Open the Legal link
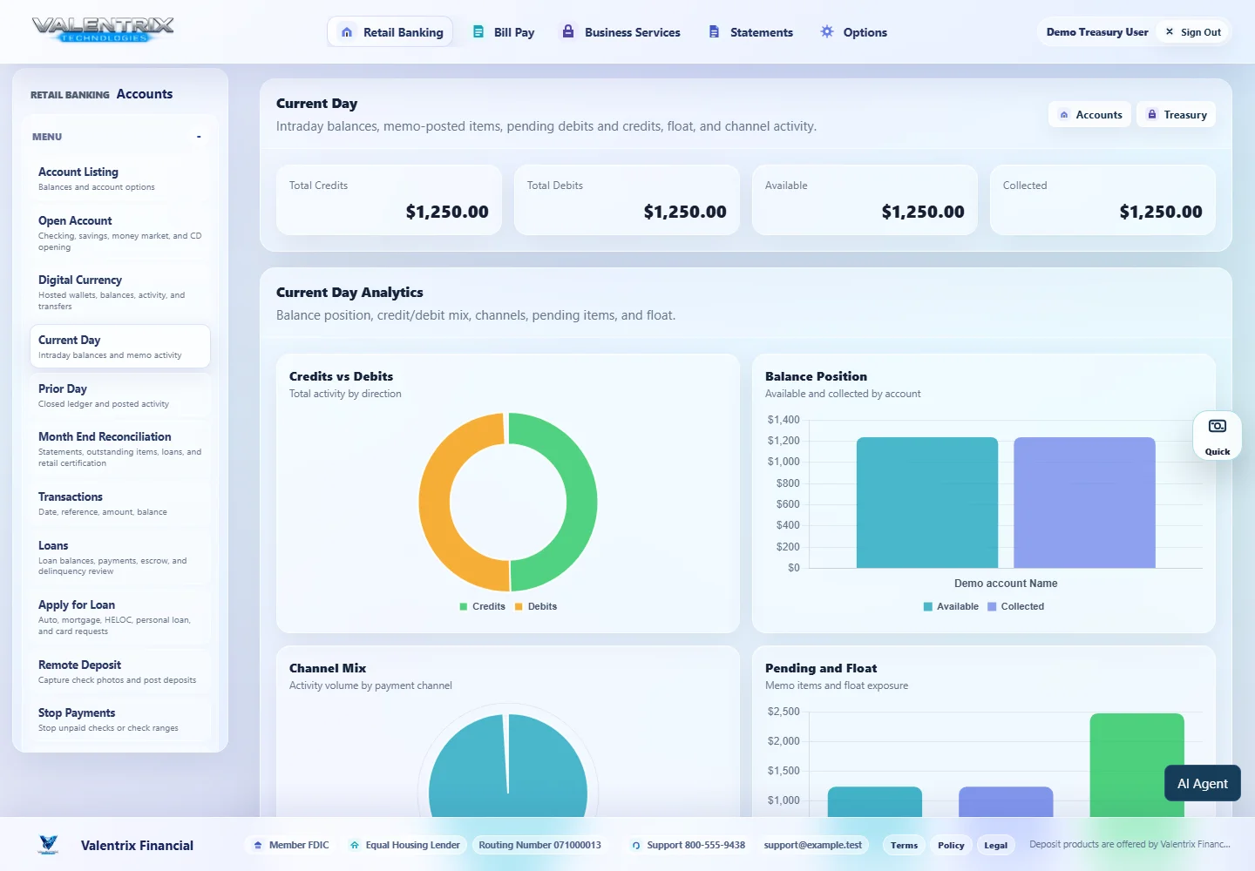This screenshot has width=1255, height=871. click(x=995, y=845)
